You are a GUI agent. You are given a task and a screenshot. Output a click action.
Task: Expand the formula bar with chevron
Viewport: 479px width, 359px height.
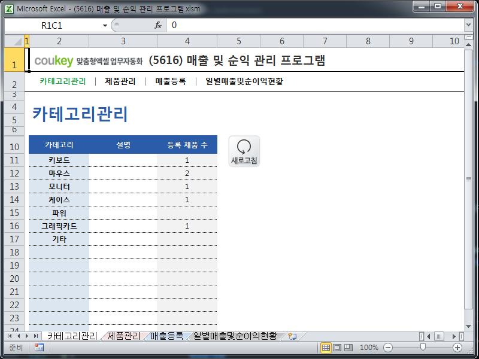click(468, 25)
